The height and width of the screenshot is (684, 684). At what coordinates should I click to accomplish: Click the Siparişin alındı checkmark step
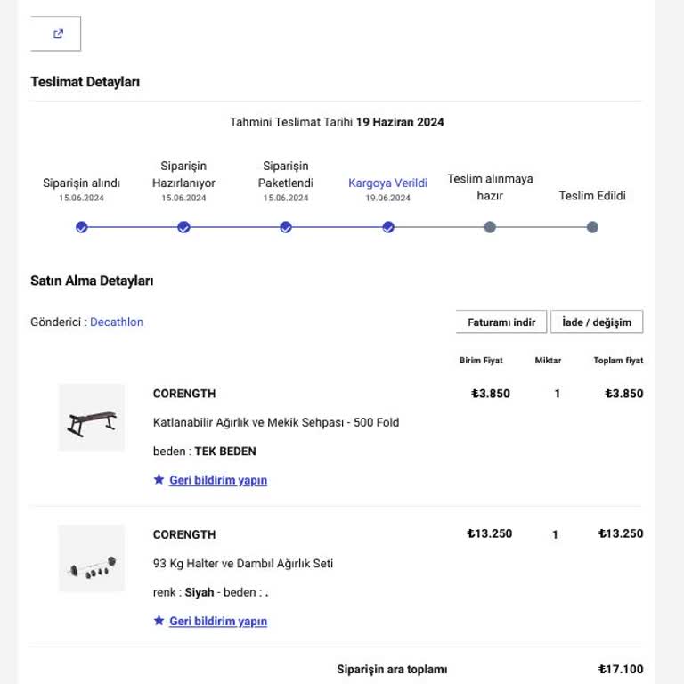(x=82, y=227)
